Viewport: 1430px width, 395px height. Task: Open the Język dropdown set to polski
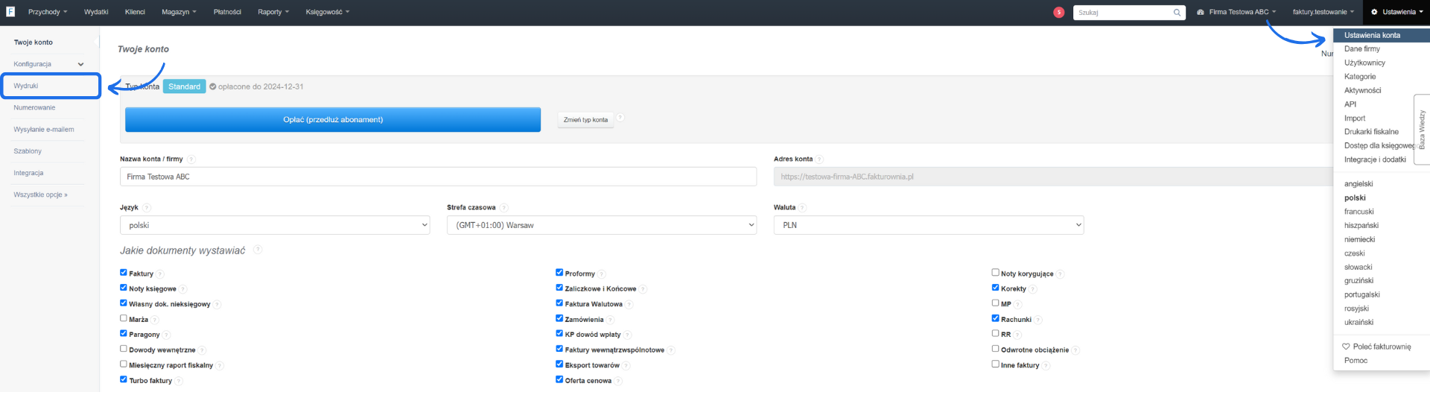[x=275, y=225]
